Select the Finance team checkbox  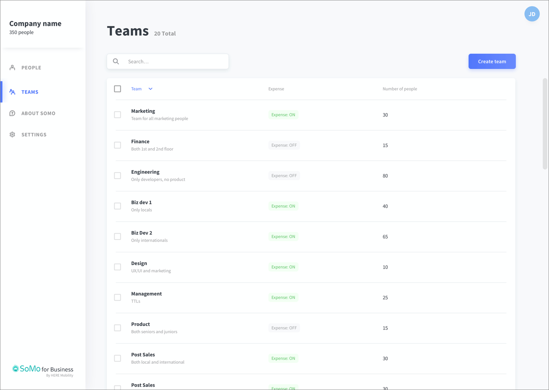tap(117, 145)
